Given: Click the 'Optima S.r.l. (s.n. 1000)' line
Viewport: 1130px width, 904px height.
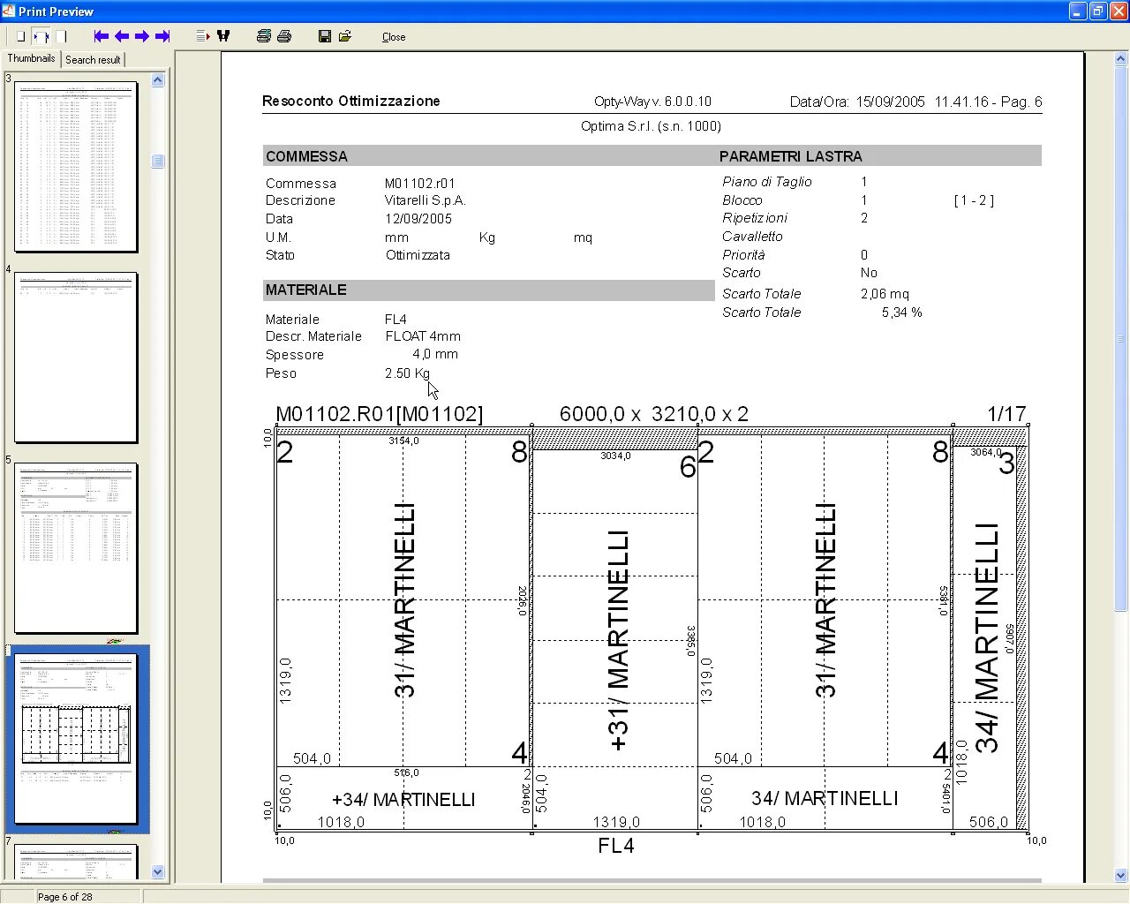Looking at the screenshot, I should point(651,126).
